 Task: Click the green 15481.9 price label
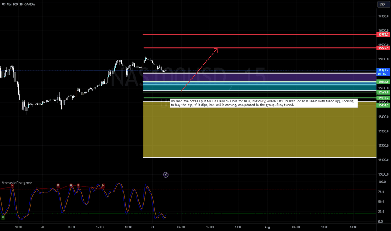click(383, 105)
